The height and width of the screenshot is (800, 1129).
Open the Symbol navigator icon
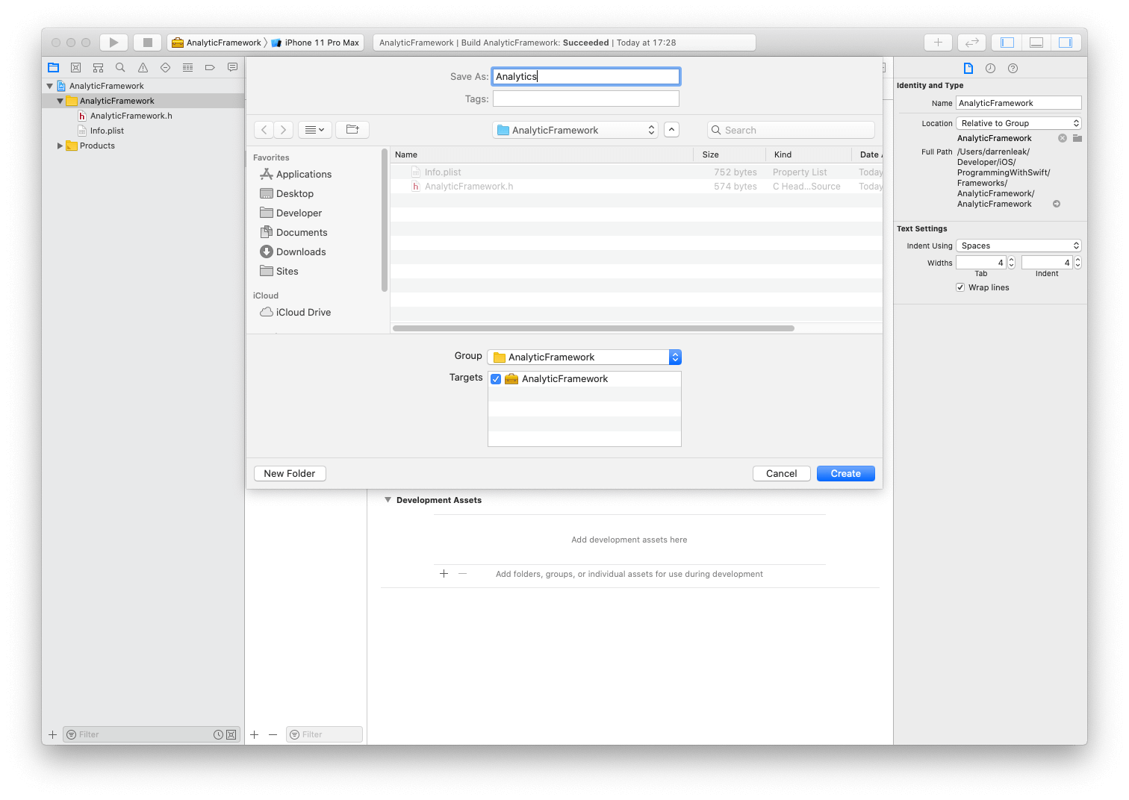(x=98, y=67)
